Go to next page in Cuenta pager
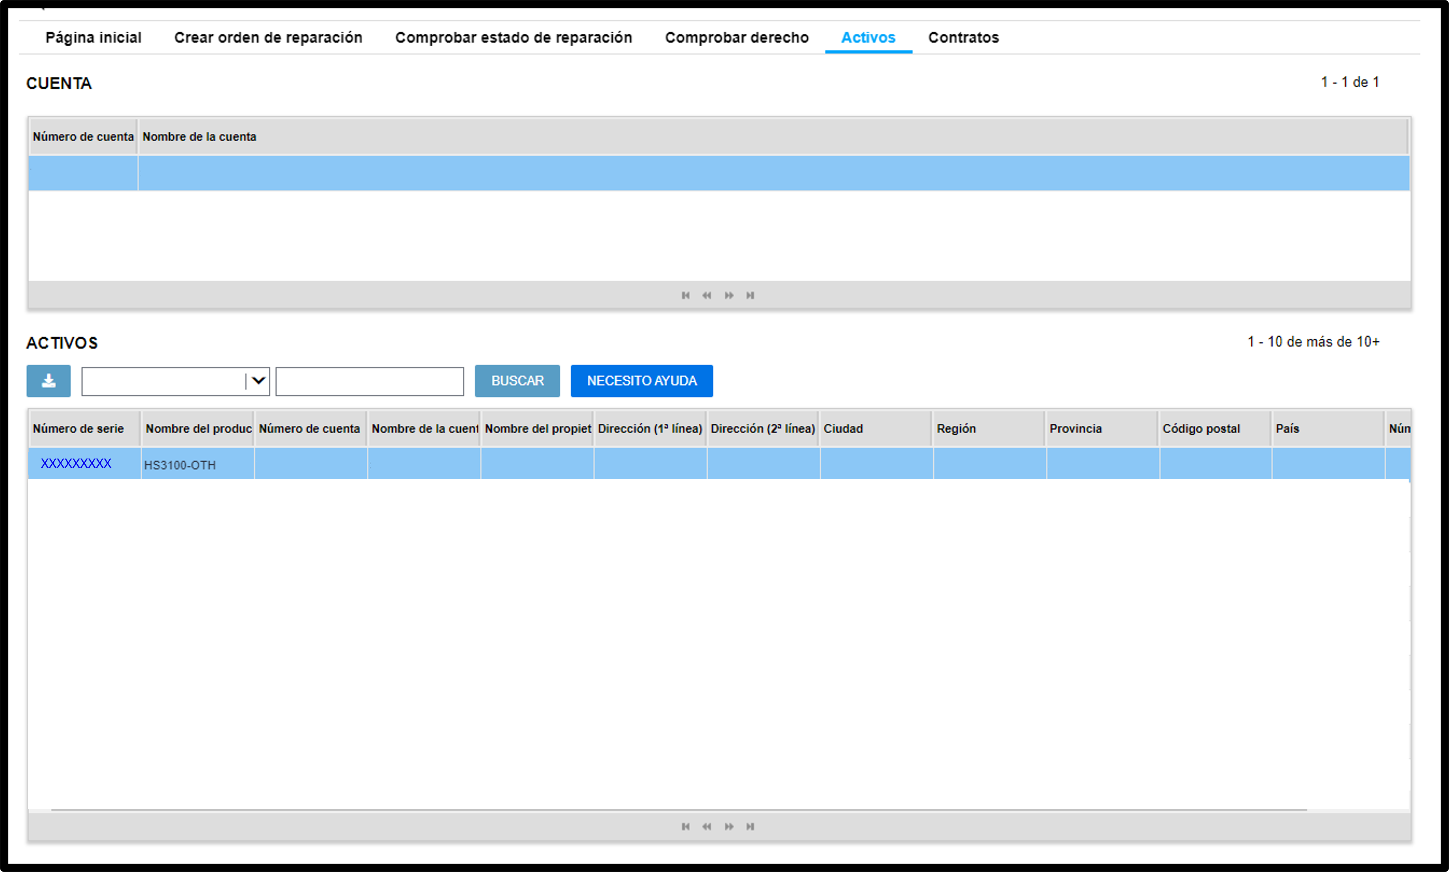This screenshot has height=872, width=1449. [729, 295]
